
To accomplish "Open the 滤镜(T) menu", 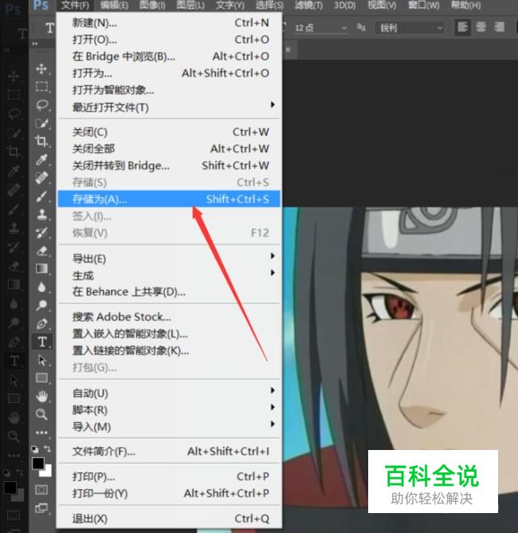I will pyautogui.click(x=308, y=6).
